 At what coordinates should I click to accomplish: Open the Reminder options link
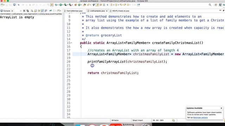tap(200, 118)
